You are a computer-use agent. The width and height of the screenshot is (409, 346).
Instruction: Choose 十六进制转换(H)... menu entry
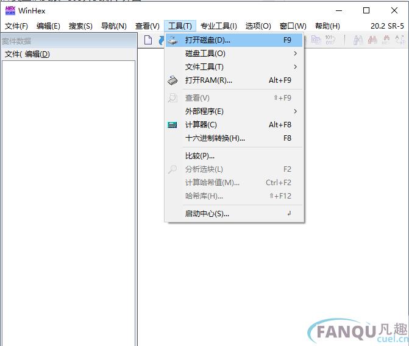pyautogui.click(x=234, y=138)
